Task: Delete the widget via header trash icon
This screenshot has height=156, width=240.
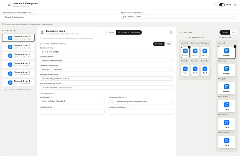Action: 235,5
